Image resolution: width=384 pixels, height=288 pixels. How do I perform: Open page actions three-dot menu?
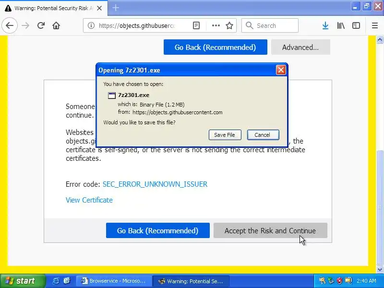[216, 25]
